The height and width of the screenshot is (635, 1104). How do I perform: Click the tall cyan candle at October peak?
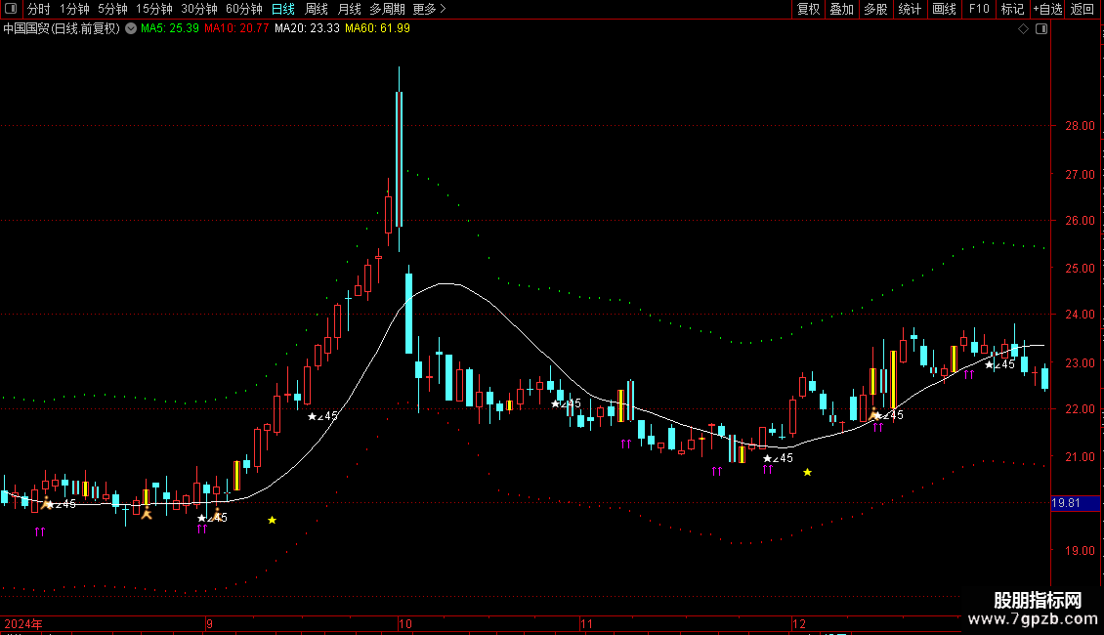tap(400, 159)
